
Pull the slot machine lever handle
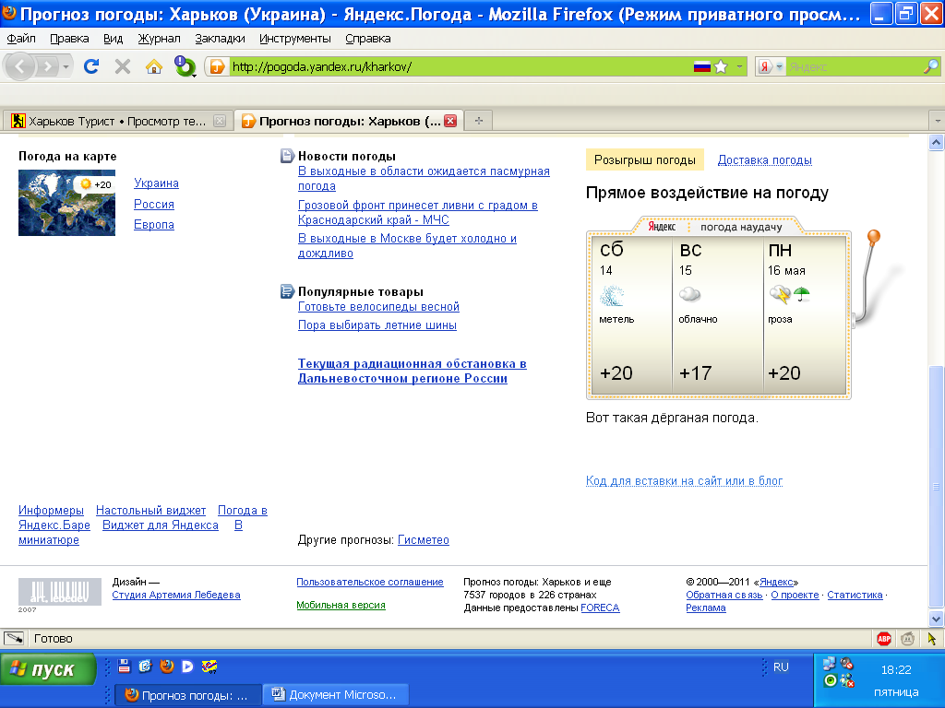pyautogui.click(x=873, y=238)
